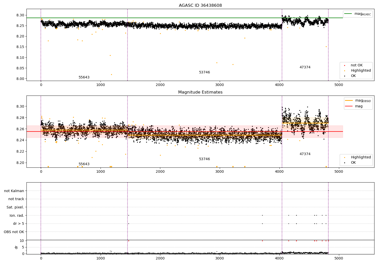Image resolution: width=378 pixels, height=264 pixels.
Task: Click the '5' tick label on dr axis
Action: point(23,247)
